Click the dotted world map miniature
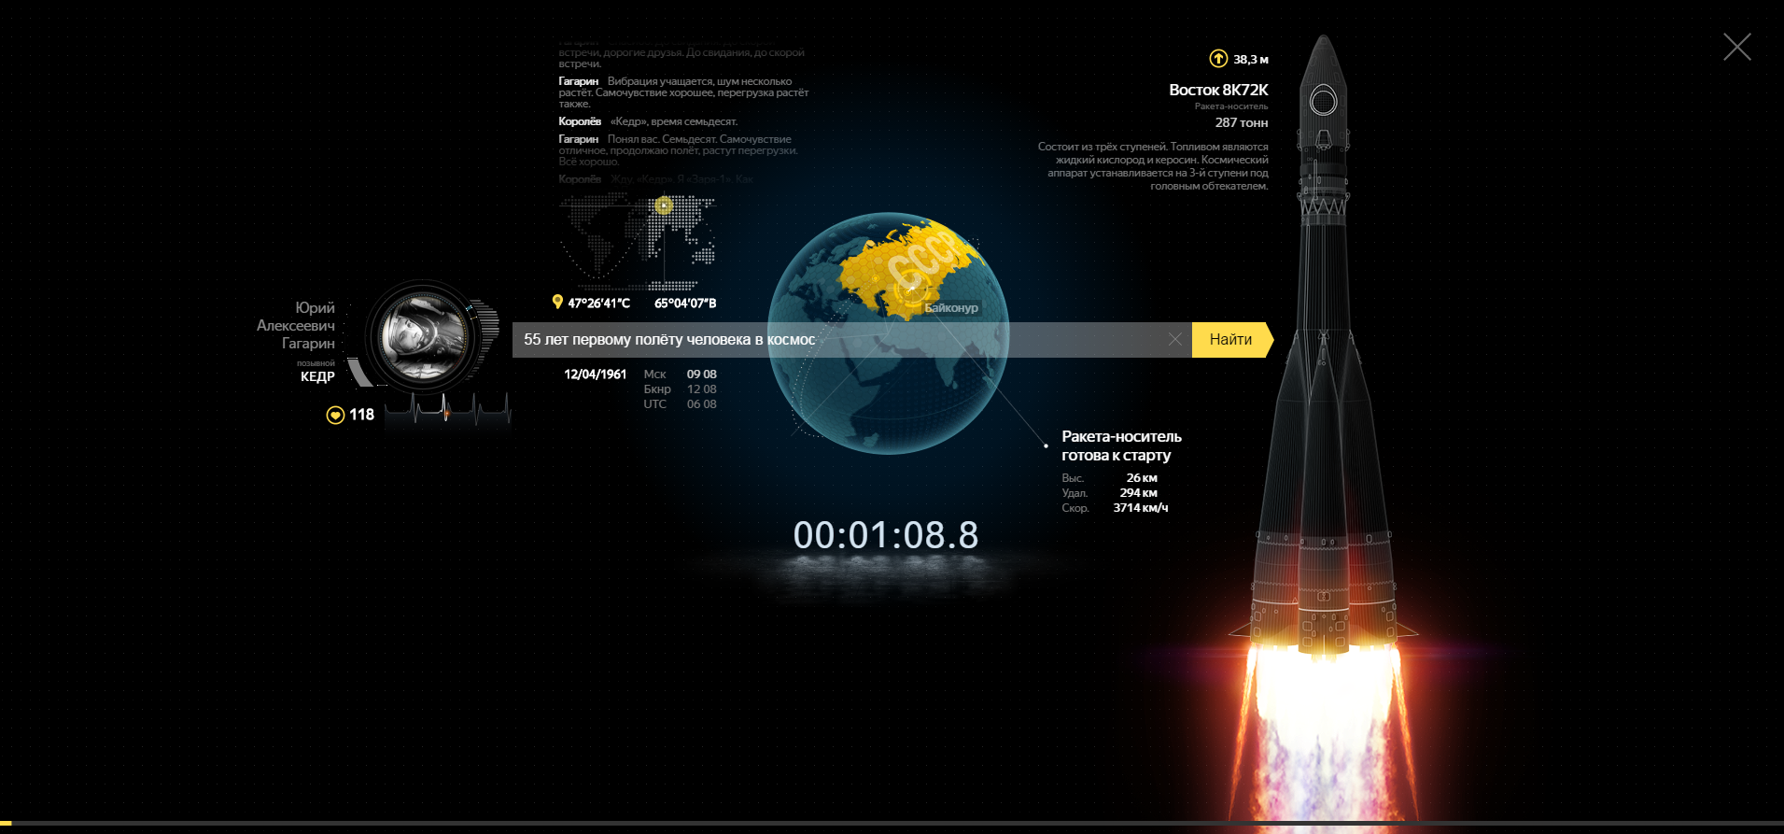Viewport: 1784px width, 834px height. (x=638, y=241)
